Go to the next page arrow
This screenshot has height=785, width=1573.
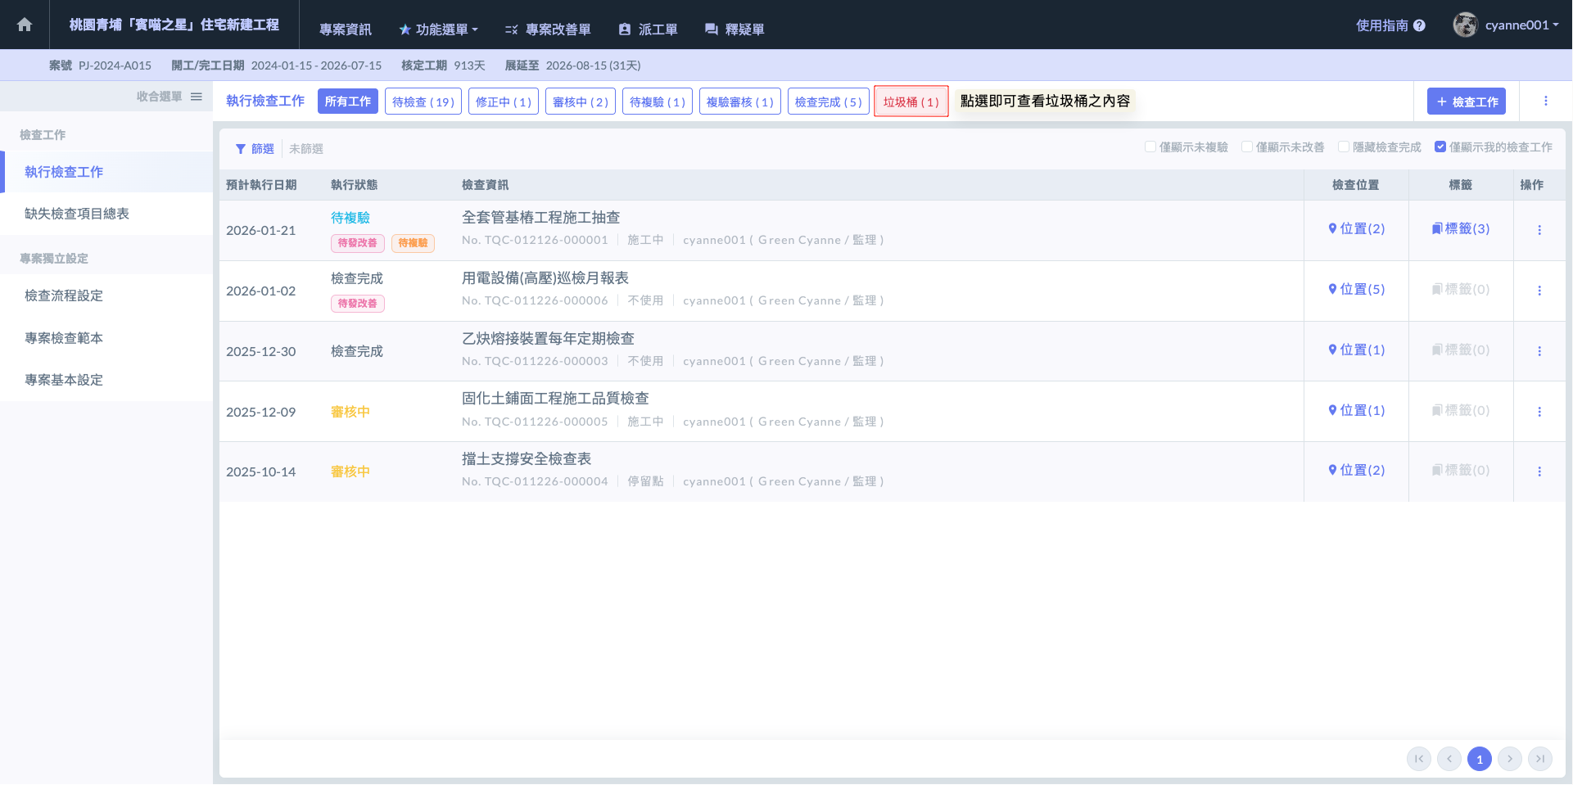pyautogui.click(x=1509, y=759)
